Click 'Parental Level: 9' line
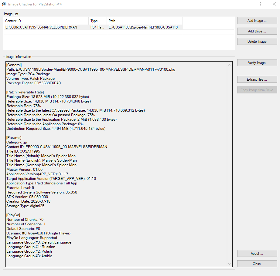Viewport: 280px width, 276px height. pos(20,188)
